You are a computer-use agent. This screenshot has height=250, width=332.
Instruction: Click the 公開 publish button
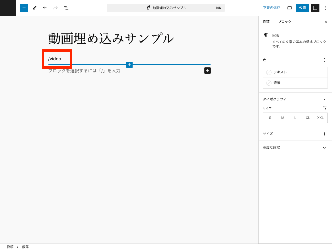[302, 8]
